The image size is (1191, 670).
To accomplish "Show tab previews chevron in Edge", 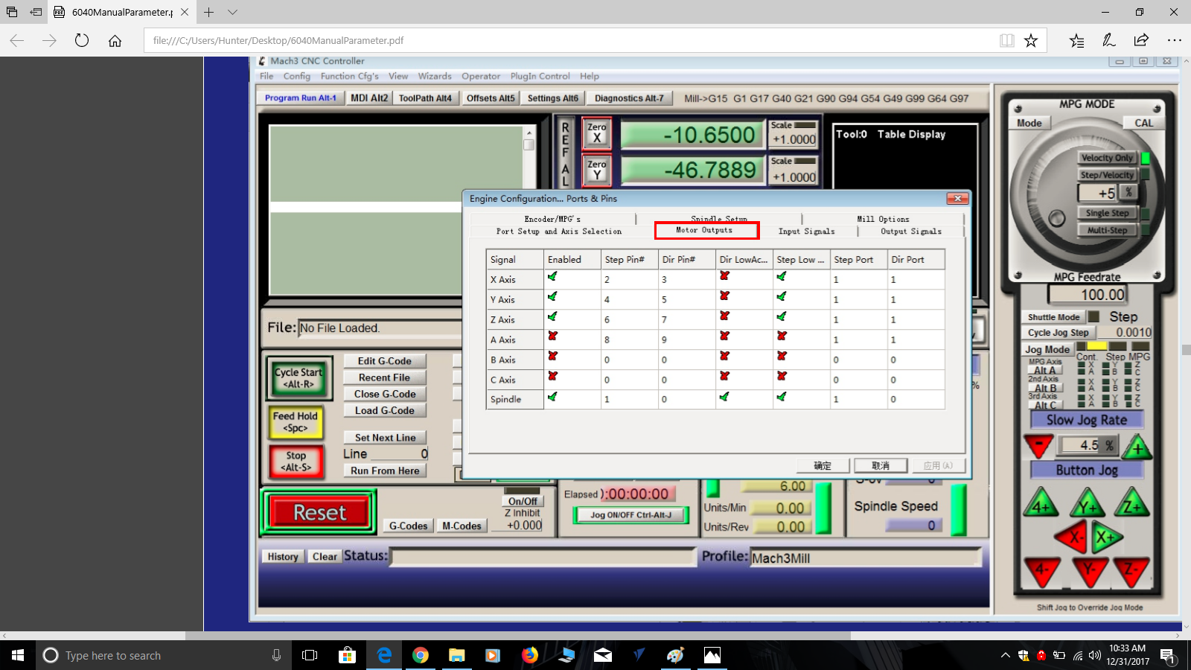I will (233, 12).
